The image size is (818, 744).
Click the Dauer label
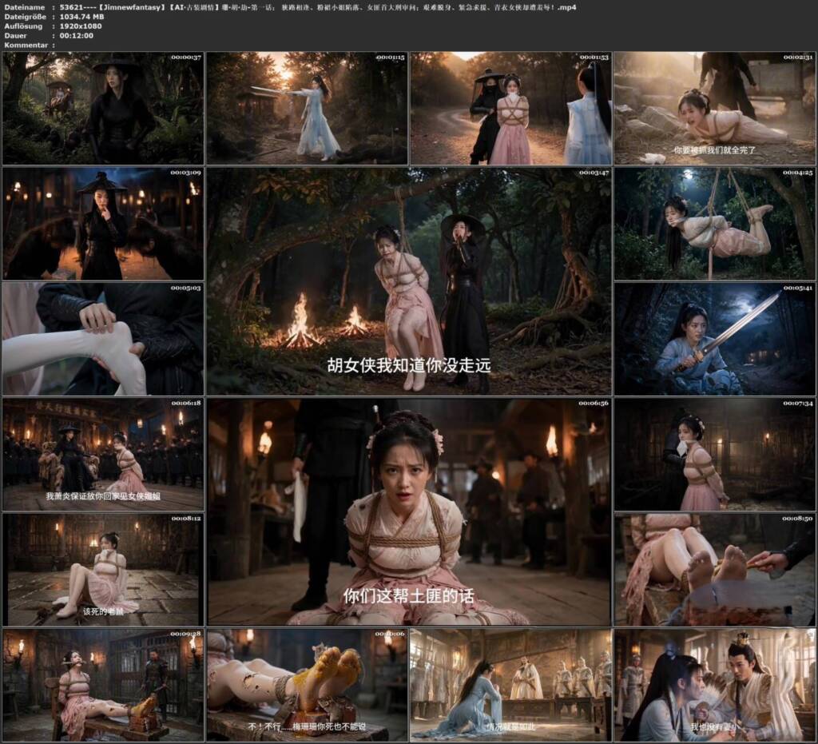pyautogui.click(x=16, y=35)
